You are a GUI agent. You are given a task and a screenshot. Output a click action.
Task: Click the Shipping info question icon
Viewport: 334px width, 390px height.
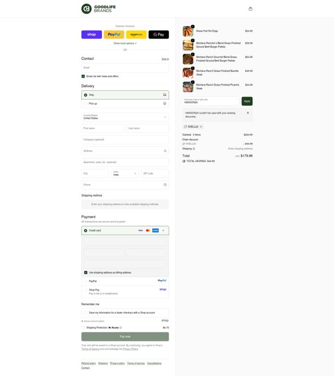click(x=194, y=149)
